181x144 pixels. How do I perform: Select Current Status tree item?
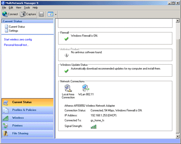17,27
